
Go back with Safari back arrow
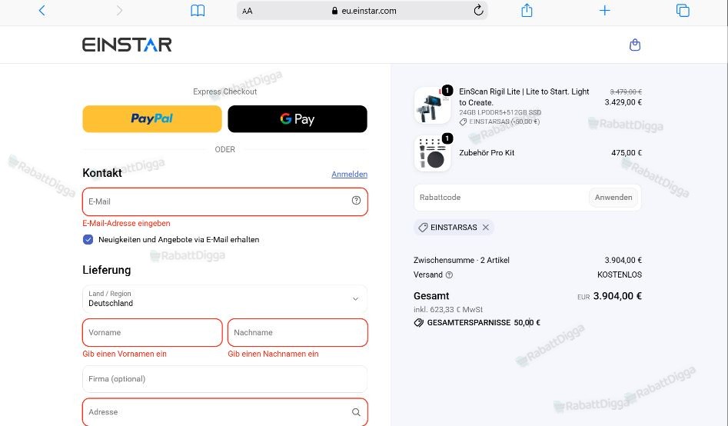pyautogui.click(x=42, y=10)
